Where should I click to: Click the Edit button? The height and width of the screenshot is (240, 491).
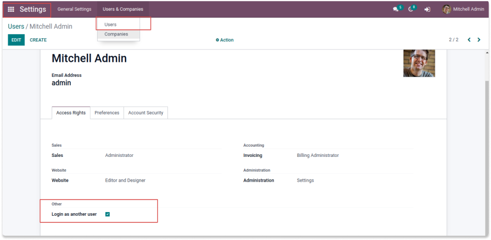16,40
